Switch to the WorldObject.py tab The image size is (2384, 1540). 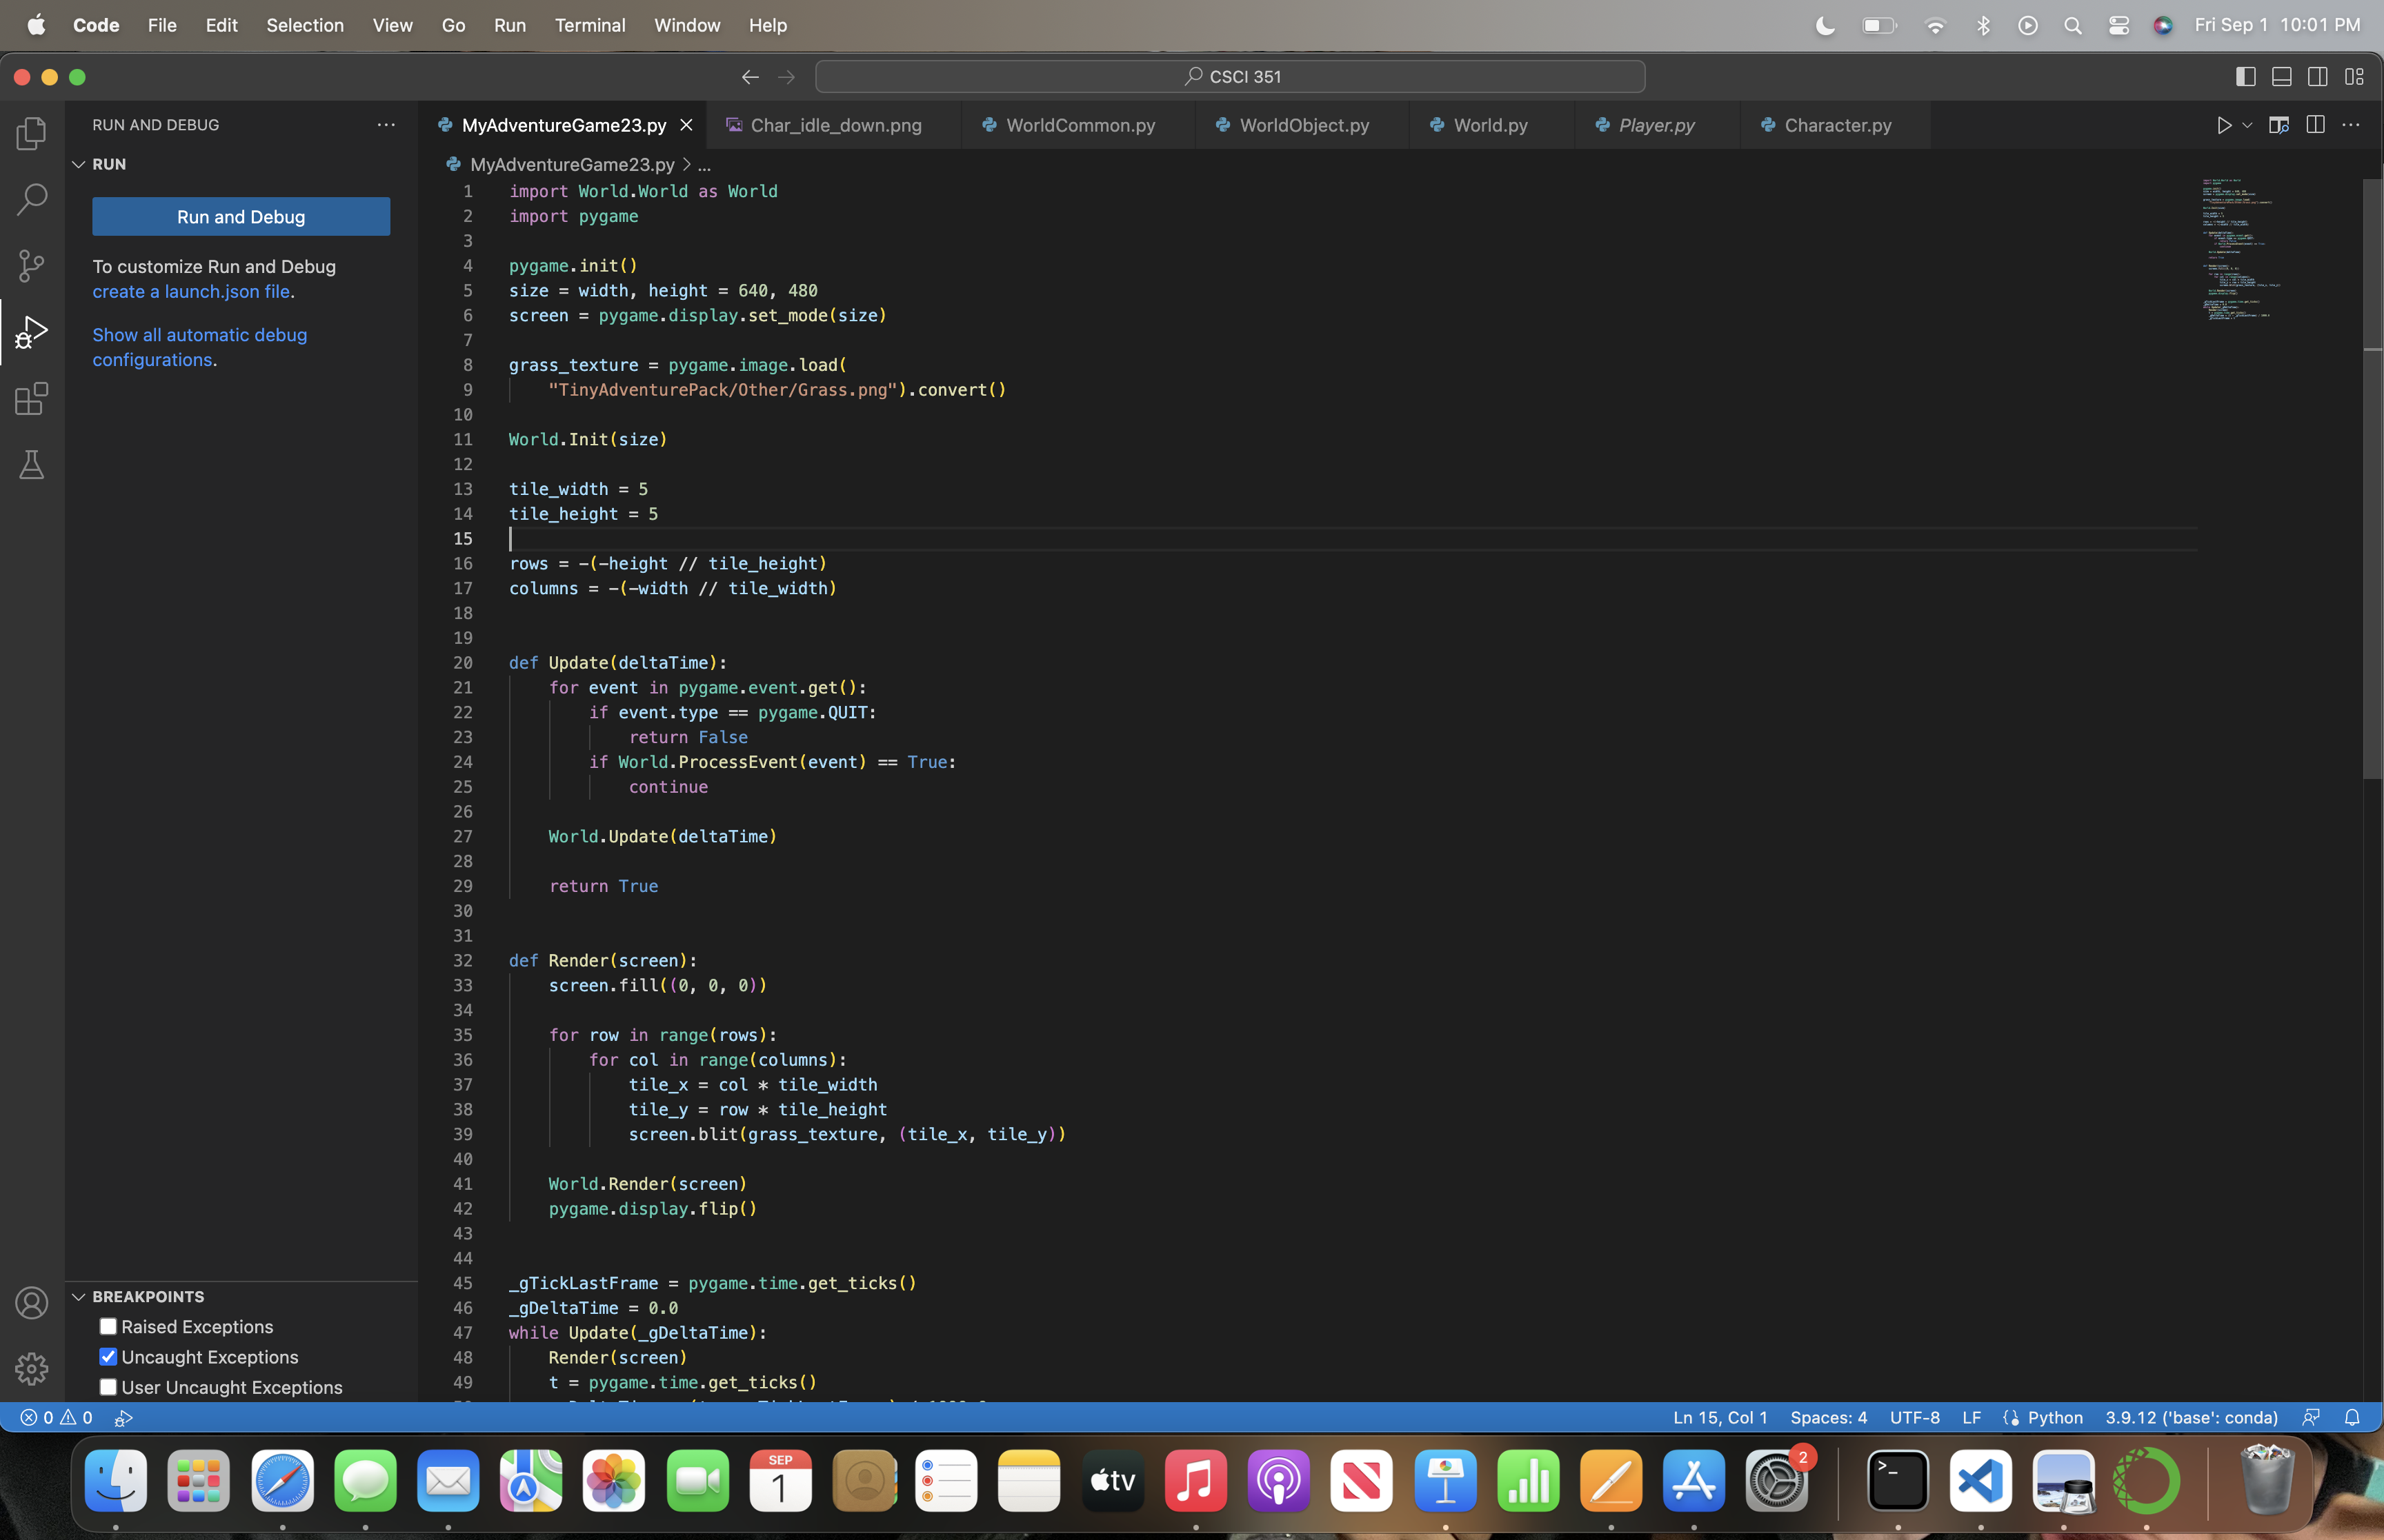click(1302, 125)
